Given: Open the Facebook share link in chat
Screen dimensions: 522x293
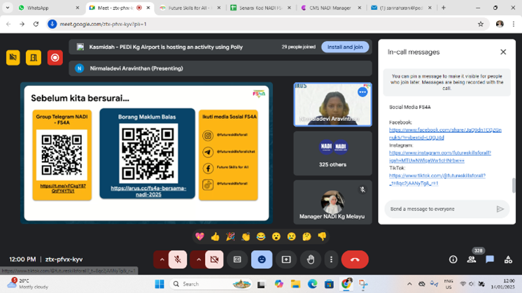Looking at the screenshot, I should pos(445,134).
